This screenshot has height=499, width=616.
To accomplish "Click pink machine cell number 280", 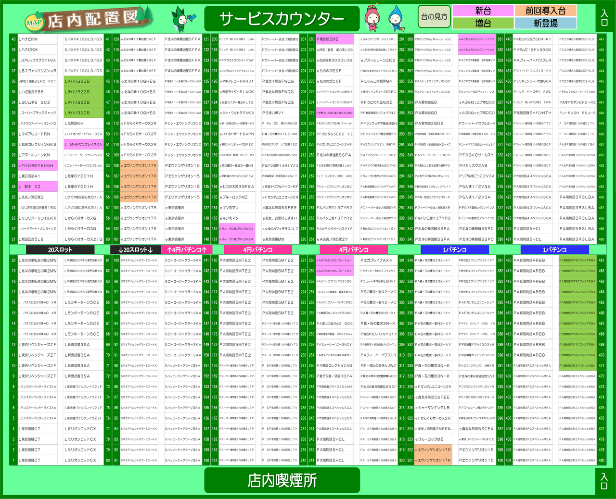I will pyautogui.click(x=334, y=39).
